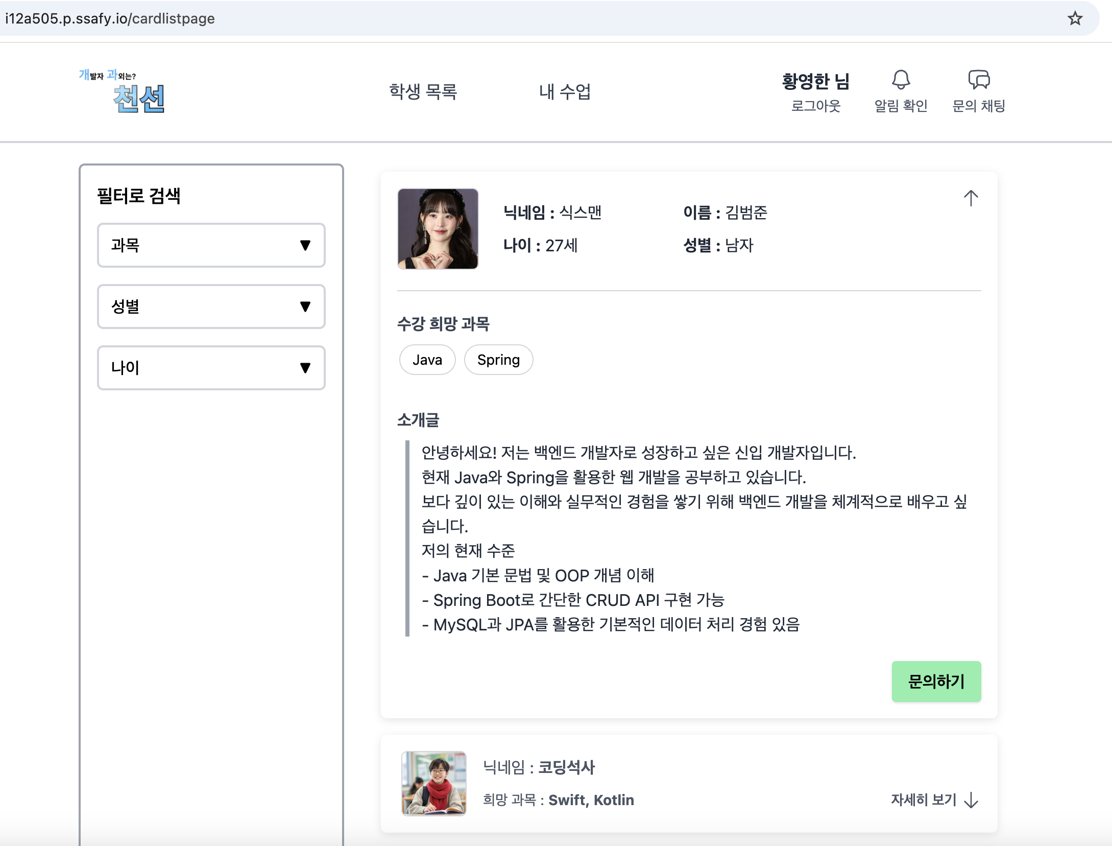
Task: Open notifications via the bell icon
Action: click(x=901, y=80)
